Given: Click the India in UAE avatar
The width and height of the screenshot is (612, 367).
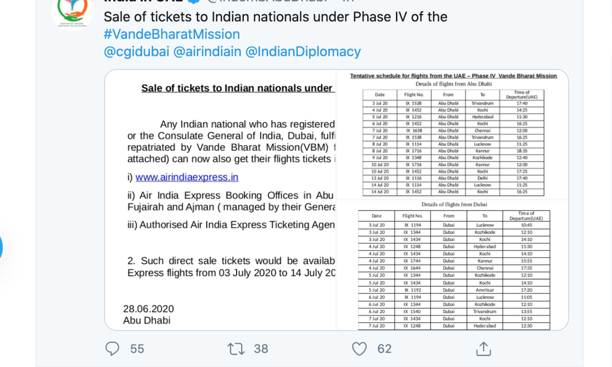Looking at the screenshot, I should 73,12.
